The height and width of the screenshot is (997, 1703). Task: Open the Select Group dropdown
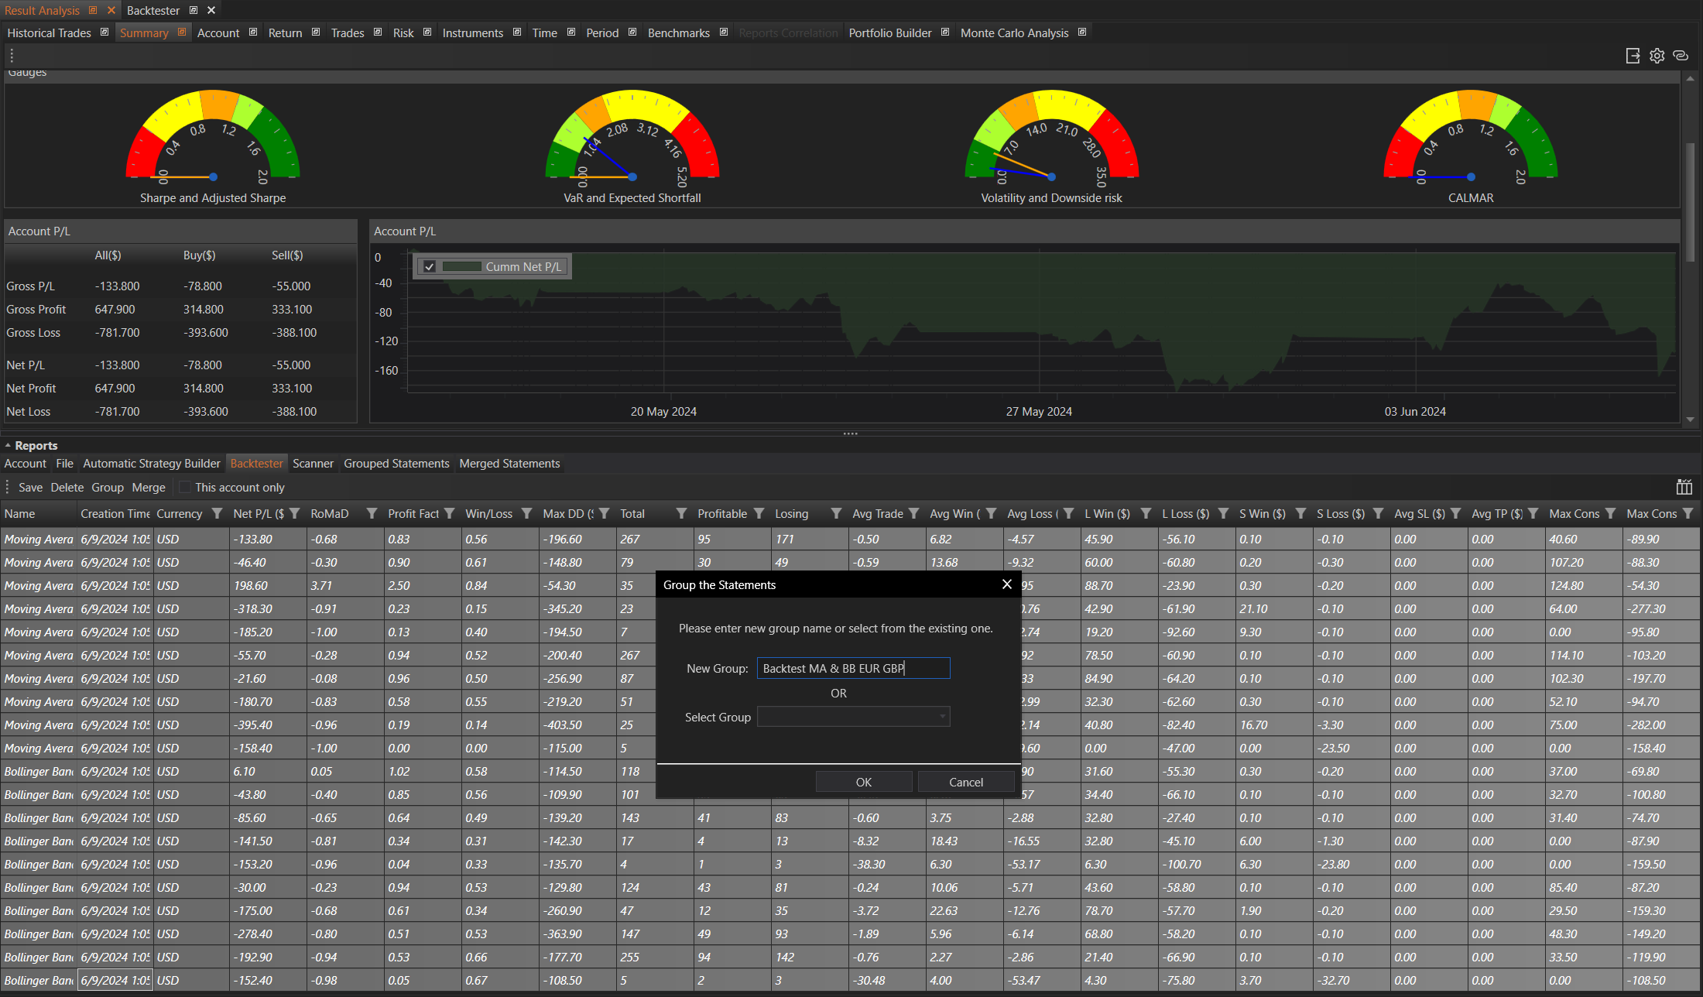tap(853, 717)
